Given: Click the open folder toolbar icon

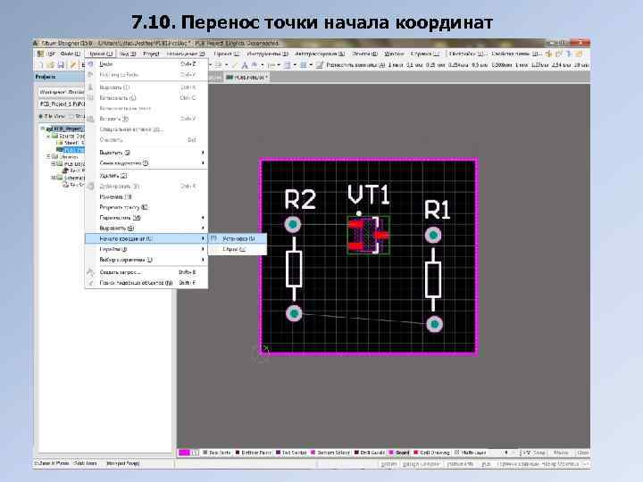Looking at the screenshot, I should pos(51,65).
